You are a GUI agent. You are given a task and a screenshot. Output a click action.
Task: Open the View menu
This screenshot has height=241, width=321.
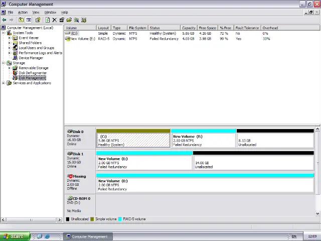tap(36, 12)
